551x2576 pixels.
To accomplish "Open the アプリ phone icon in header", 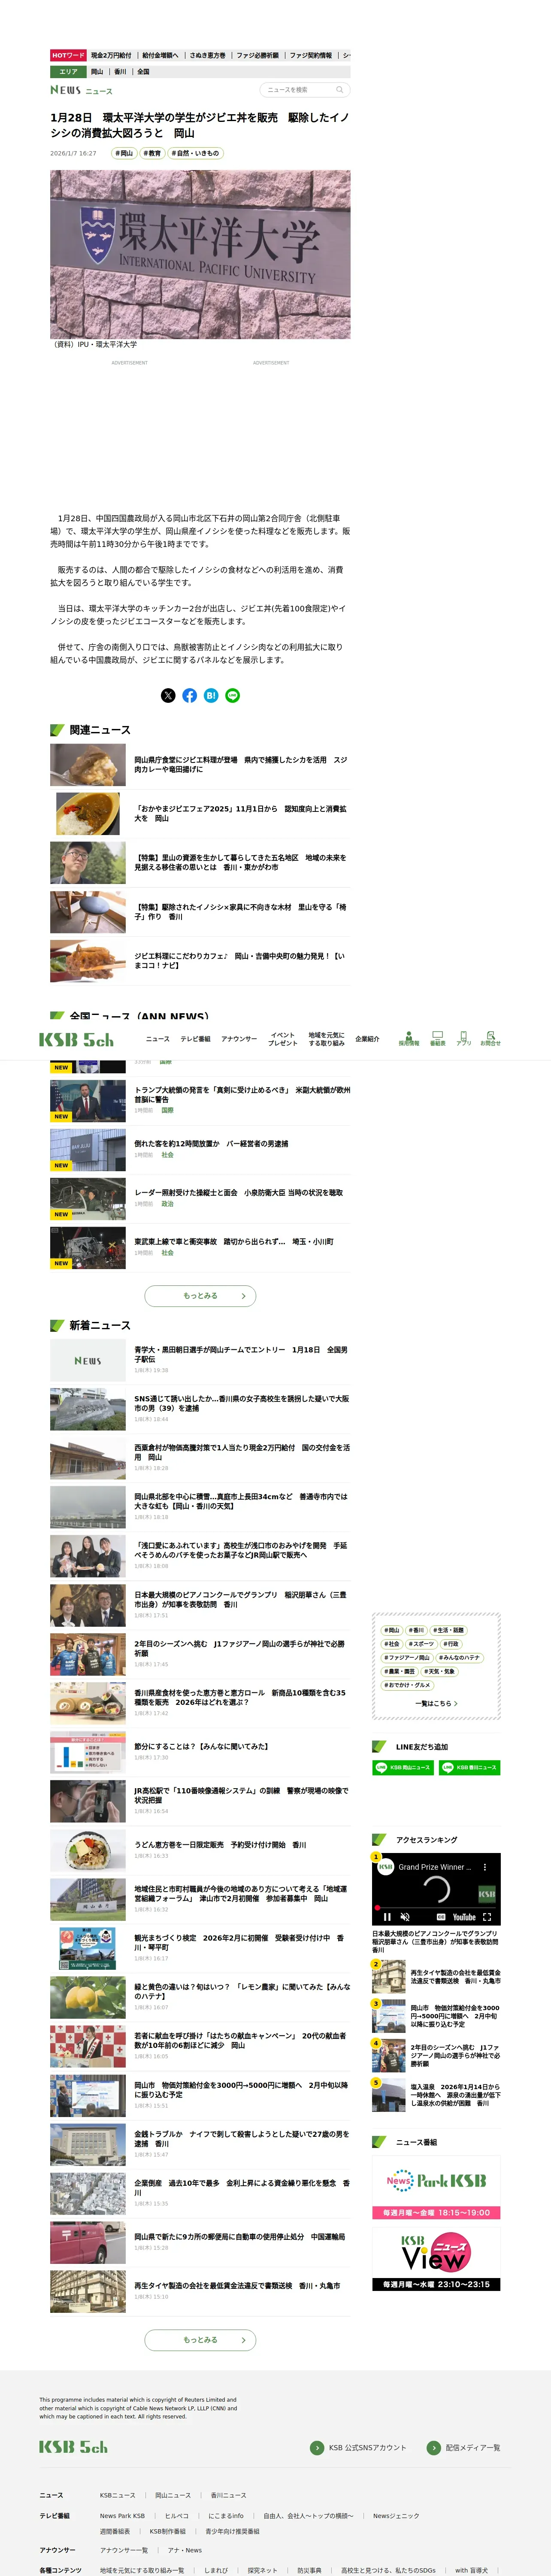I will point(464,1038).
